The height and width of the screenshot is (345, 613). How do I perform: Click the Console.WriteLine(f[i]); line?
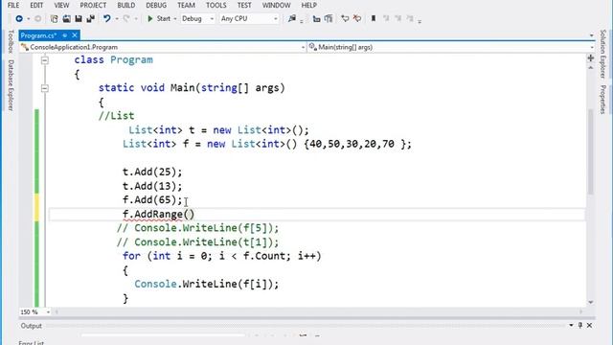[207, 284]
